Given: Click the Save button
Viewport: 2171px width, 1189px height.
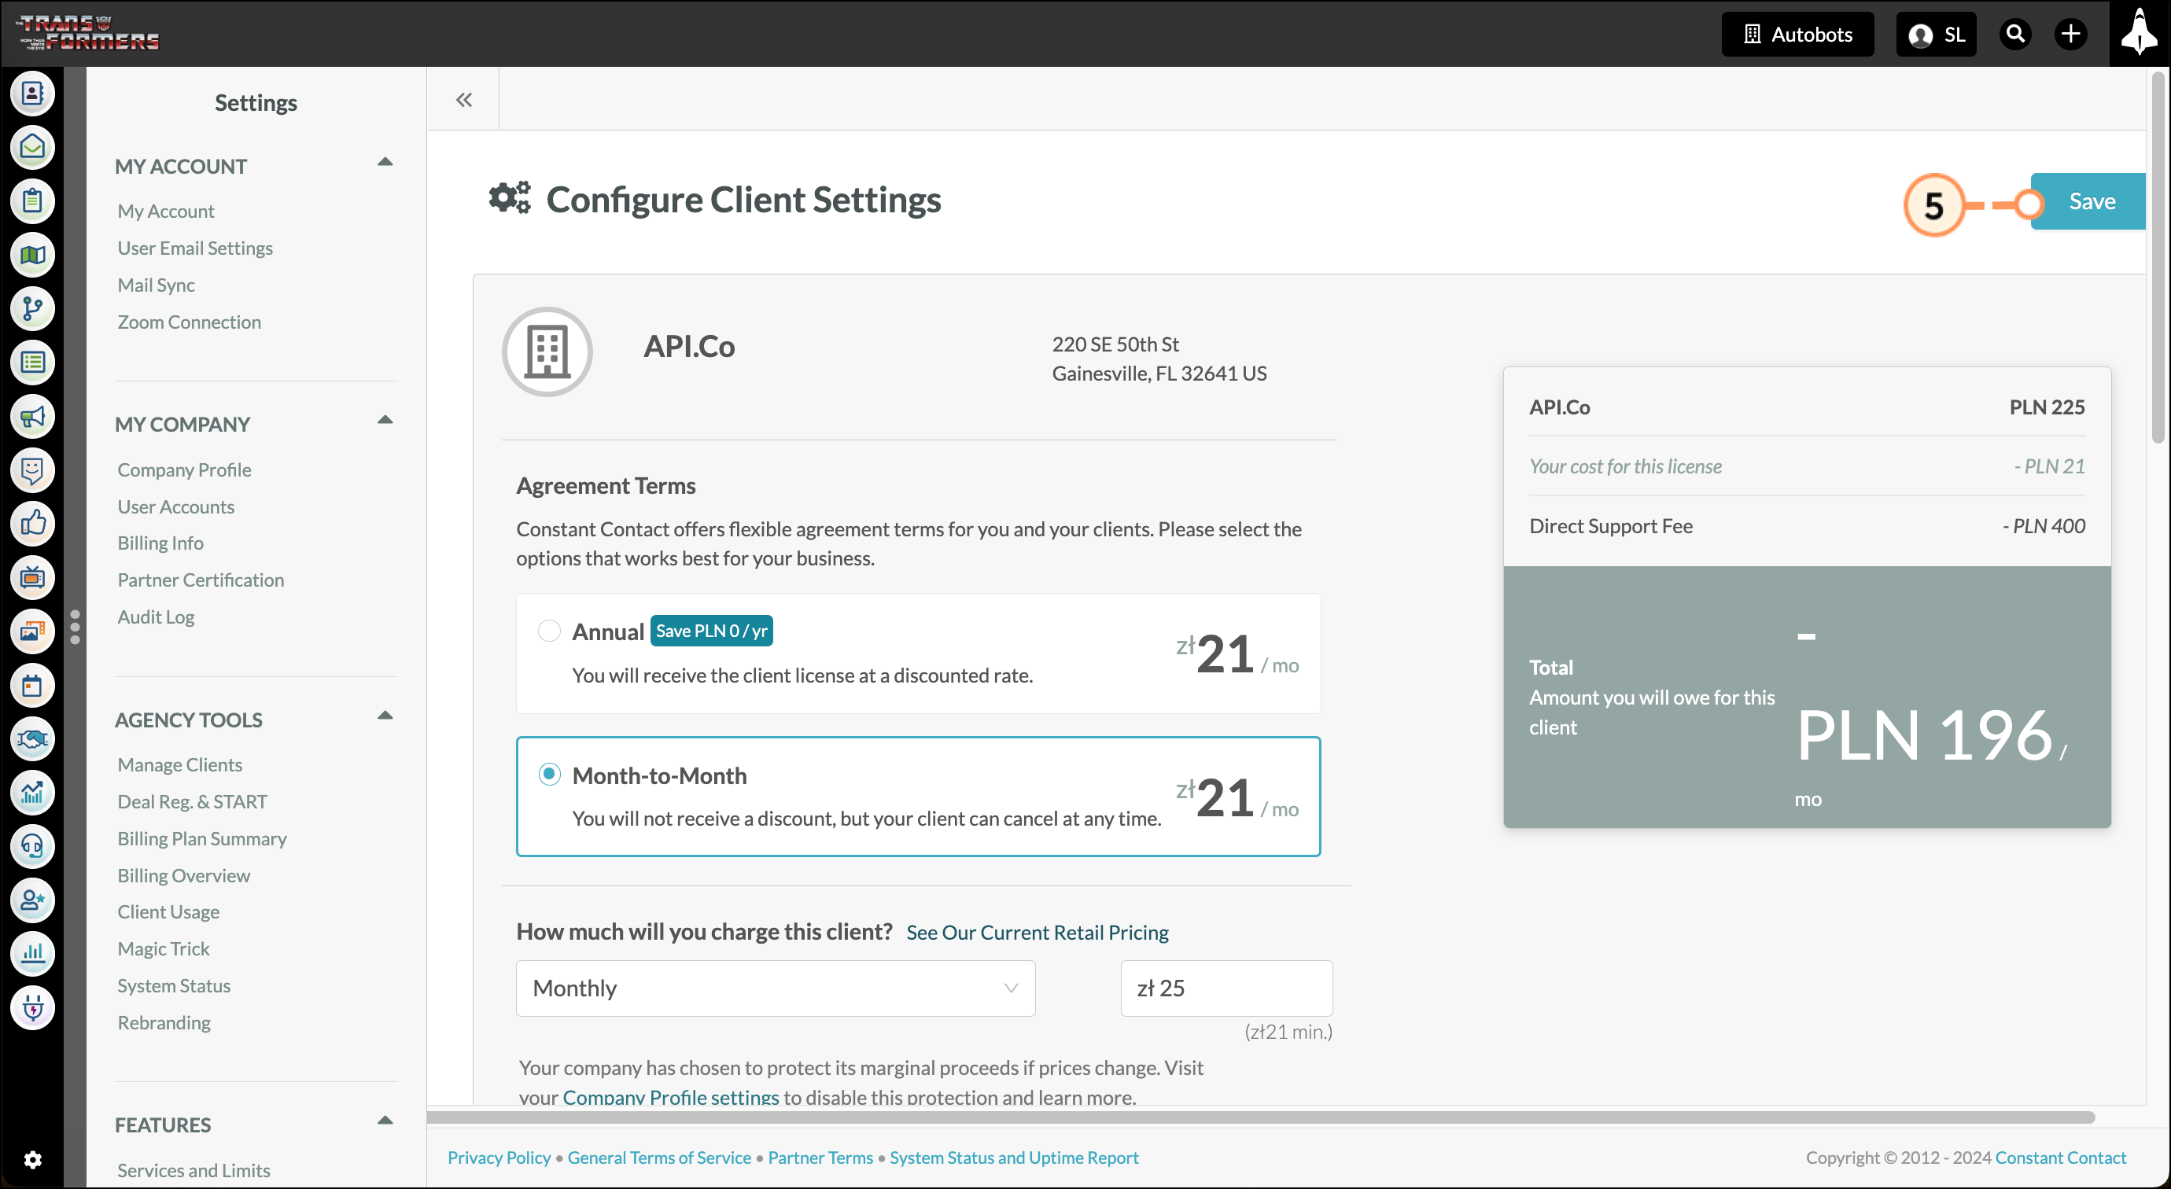Looking at the screenshot, I should coord(2089,201).
